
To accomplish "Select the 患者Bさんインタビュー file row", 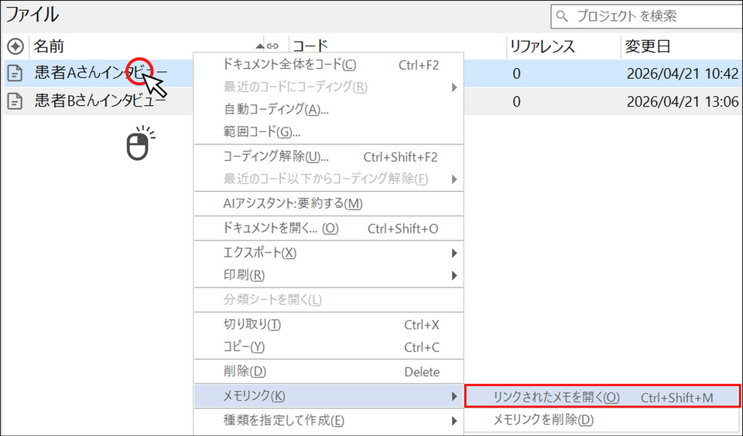I will [99, 101].
